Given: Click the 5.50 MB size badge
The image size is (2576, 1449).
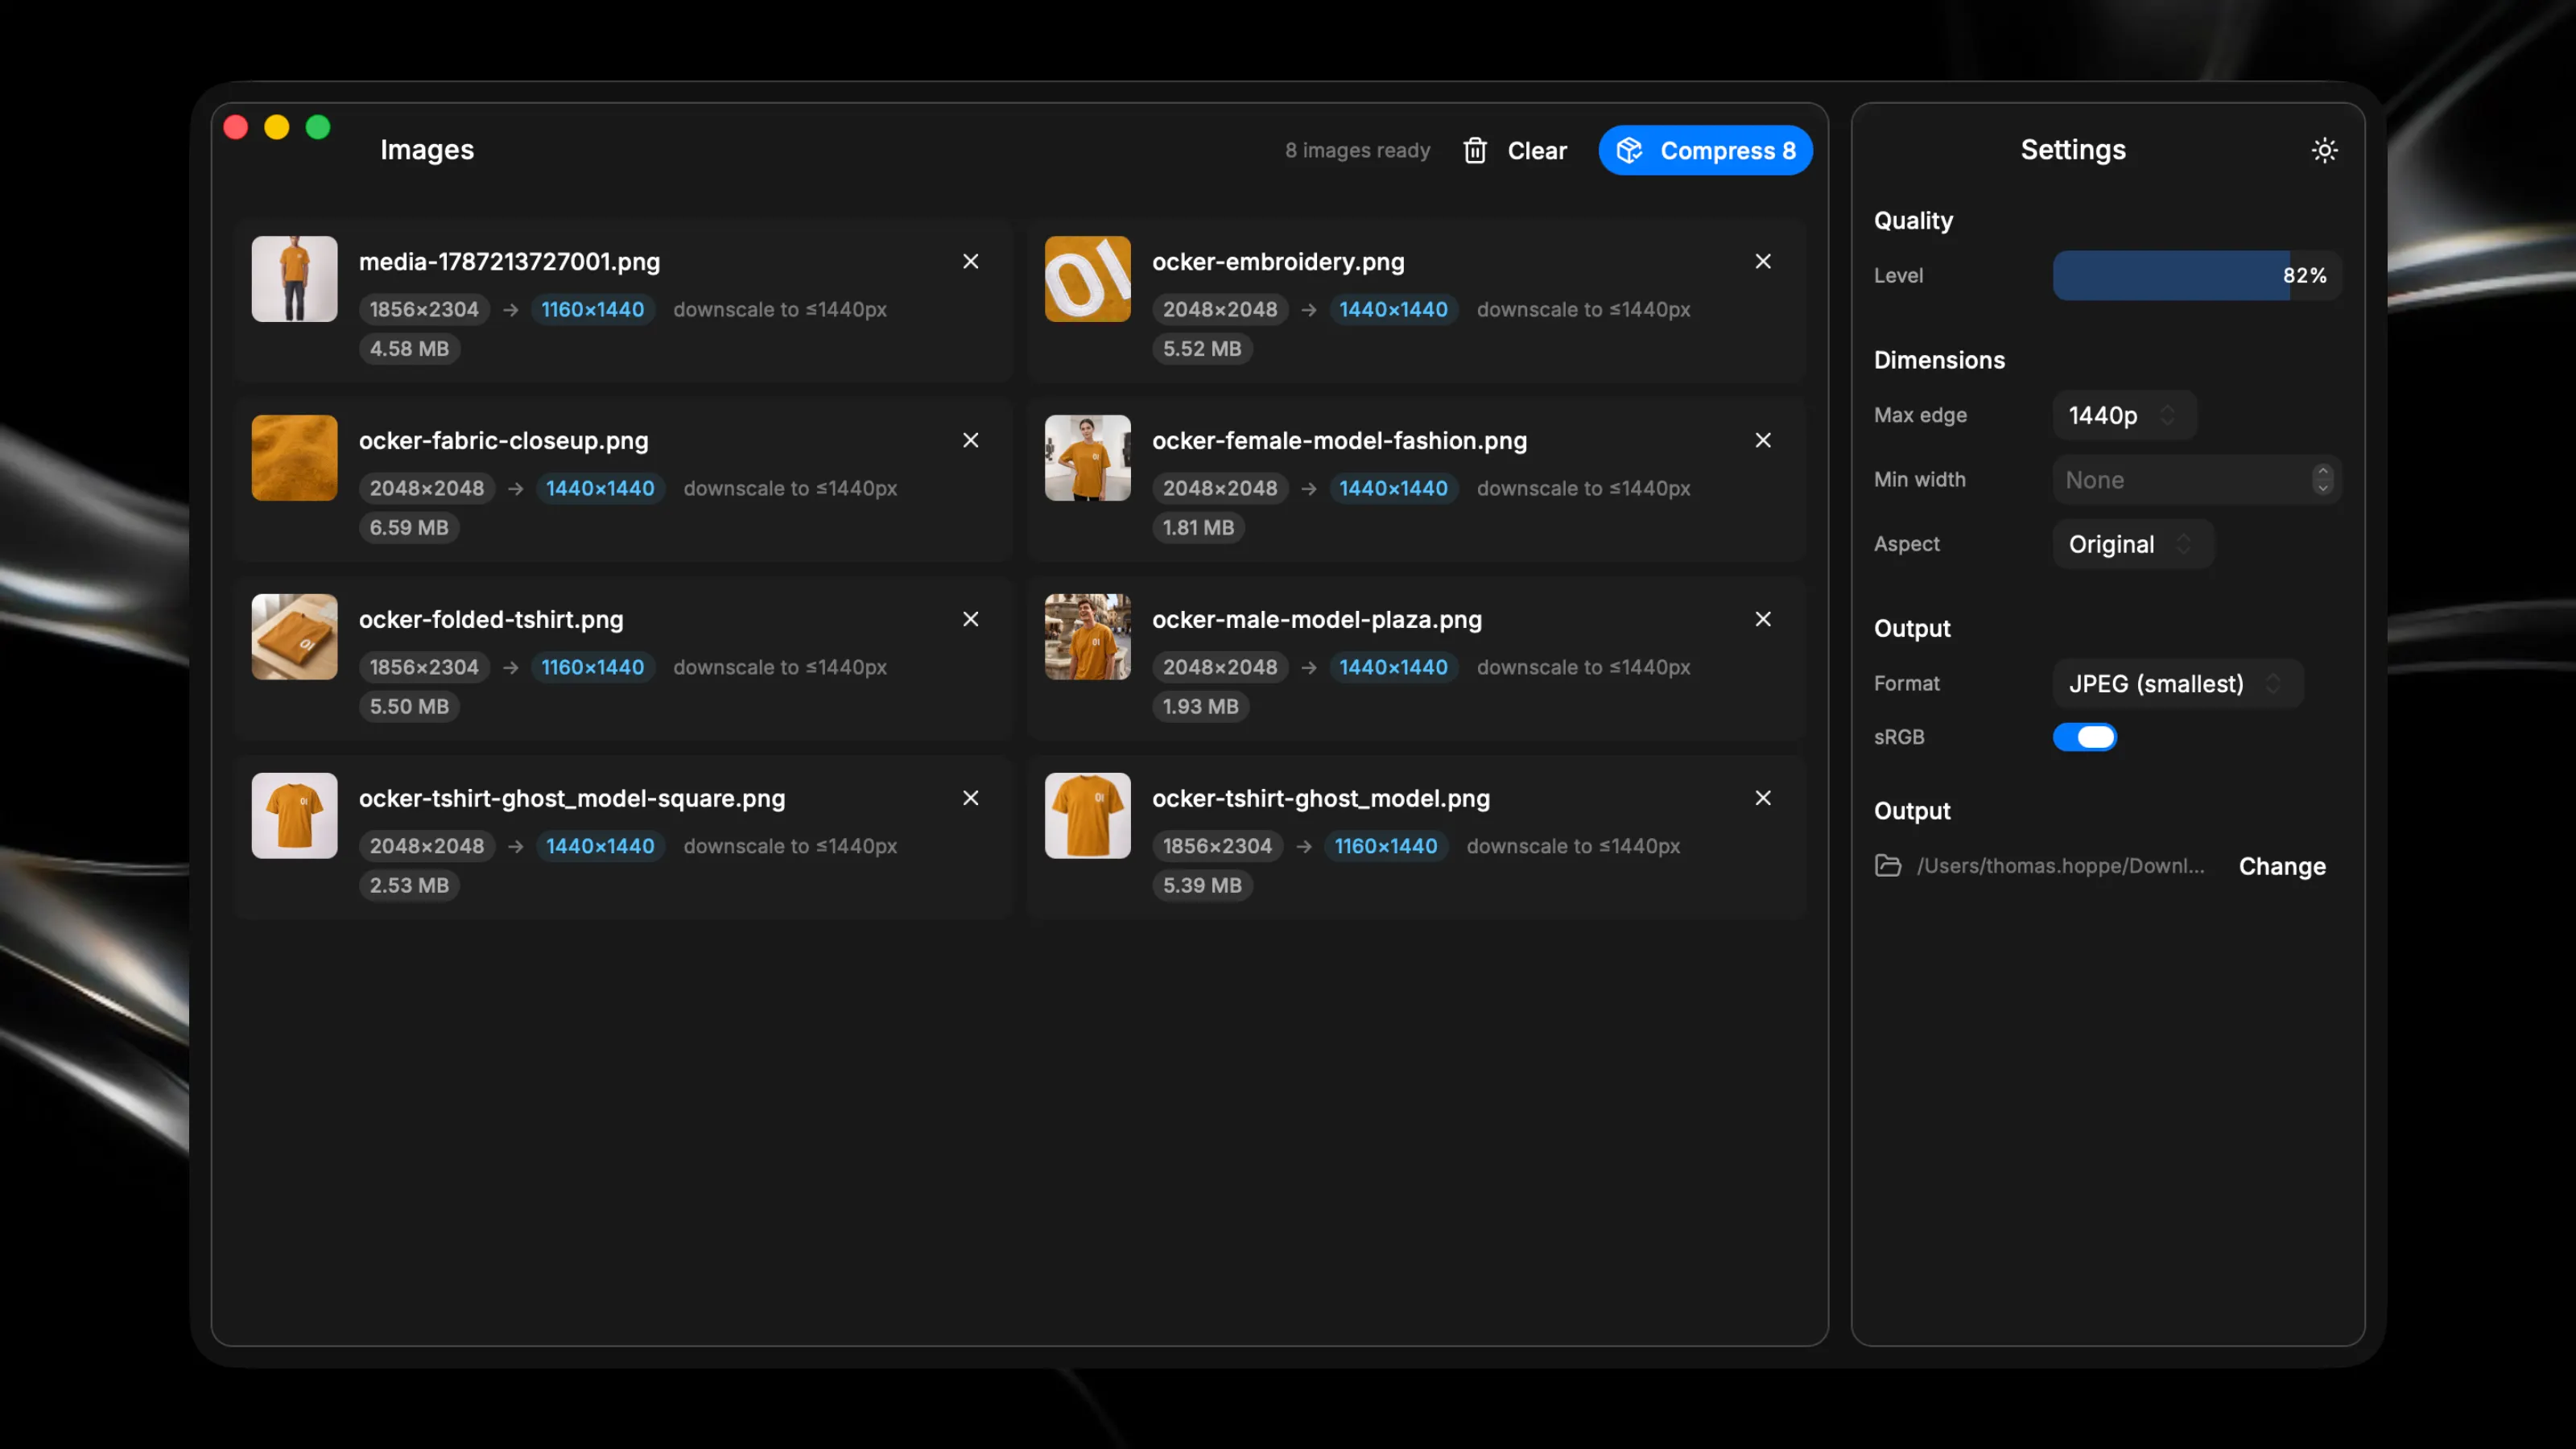Looking at the screenshot, I should [x=409, y=707].
